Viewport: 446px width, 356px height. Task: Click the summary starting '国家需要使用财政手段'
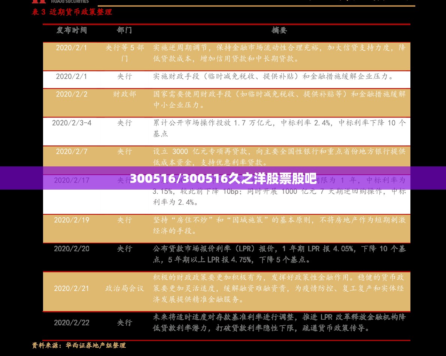[279, 99]
